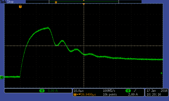Click the 100MS/s sample rate readout
This screenshot has width=169, height=101.
[x=109, y=91]
